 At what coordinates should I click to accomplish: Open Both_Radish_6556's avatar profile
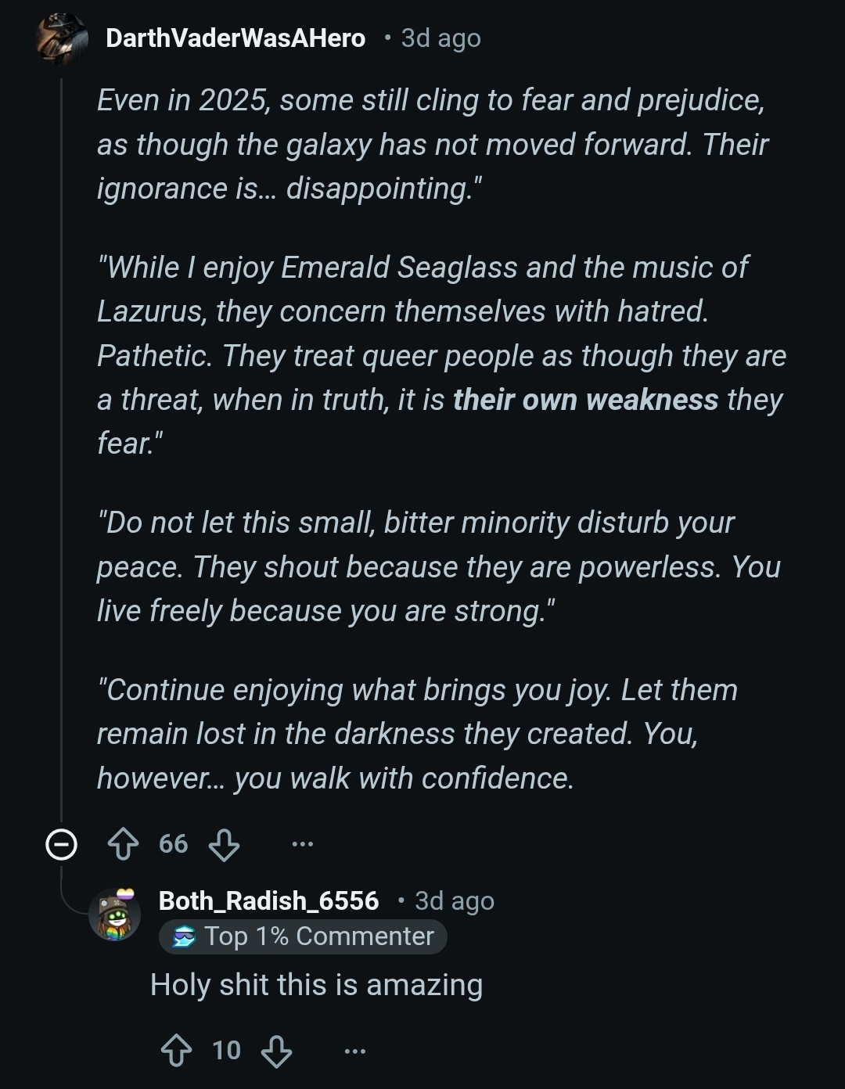115,914
